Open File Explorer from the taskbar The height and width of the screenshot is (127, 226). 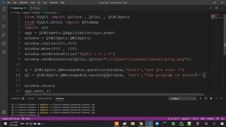point(133,124)
